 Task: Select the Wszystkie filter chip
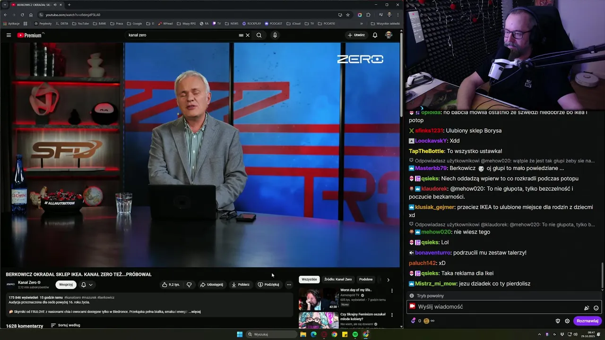click(309, 280)
